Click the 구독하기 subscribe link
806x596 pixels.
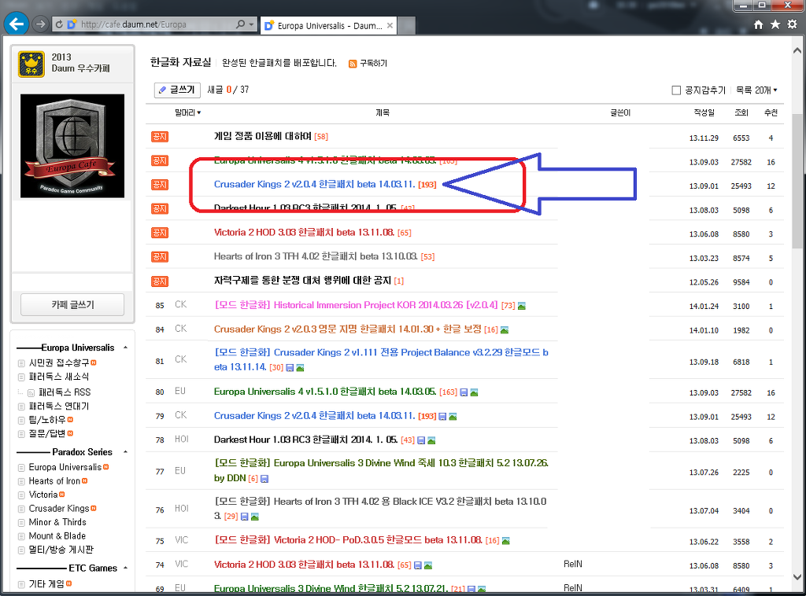[x=373, y=63]
